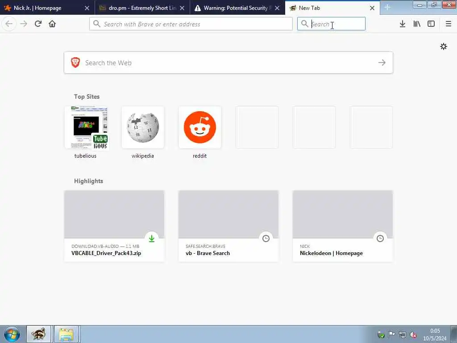Open Nickelodeon | Homepage highlight card

coord(343,226)
